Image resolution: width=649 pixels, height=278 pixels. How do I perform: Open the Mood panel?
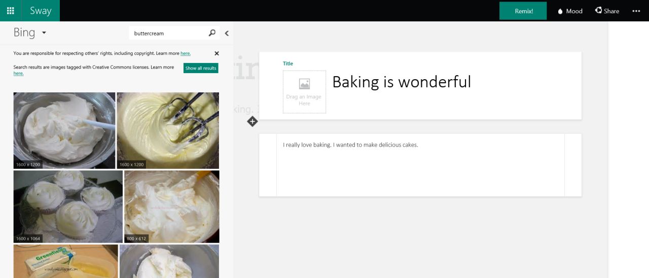pyautogui.click(x=569, y=11)
